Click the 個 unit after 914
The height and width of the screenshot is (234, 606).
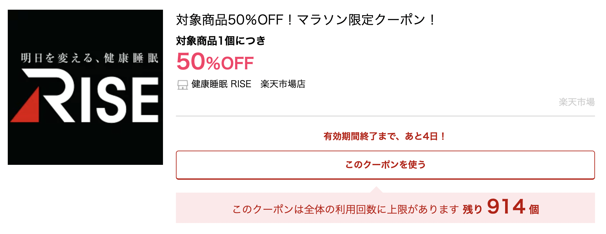point(534,209)
